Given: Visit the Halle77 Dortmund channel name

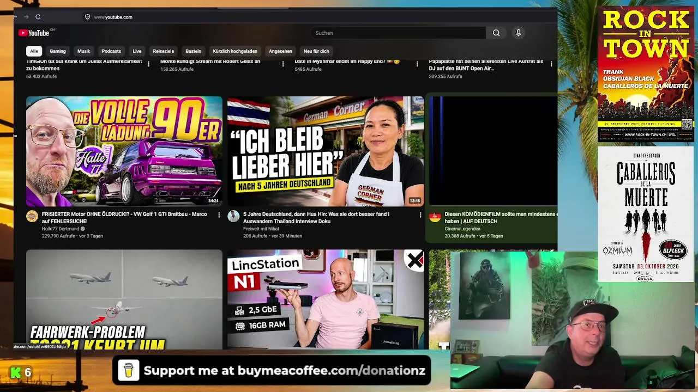Looking at the screenshot, I should 61,229.
